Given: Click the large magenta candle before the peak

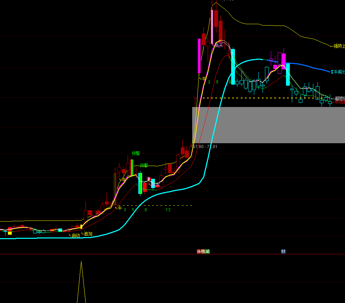Looking at the screenshot, I should pos(199,56).
